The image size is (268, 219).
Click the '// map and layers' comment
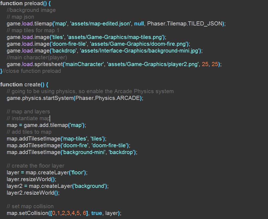28,112
